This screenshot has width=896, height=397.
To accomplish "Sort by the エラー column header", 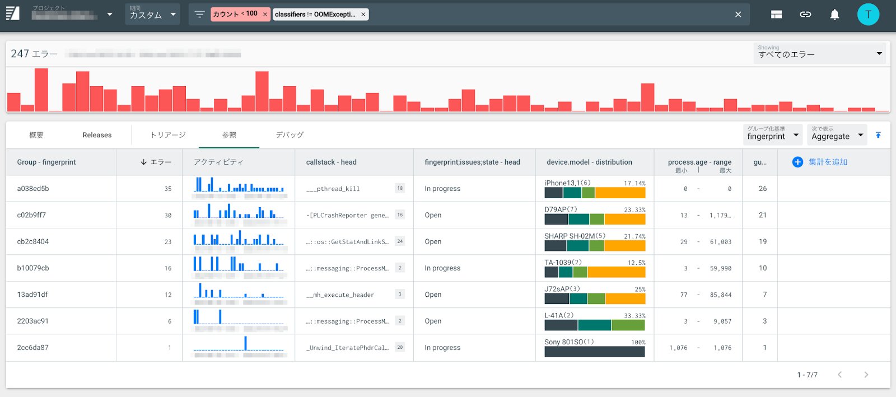I will [156, 162].
